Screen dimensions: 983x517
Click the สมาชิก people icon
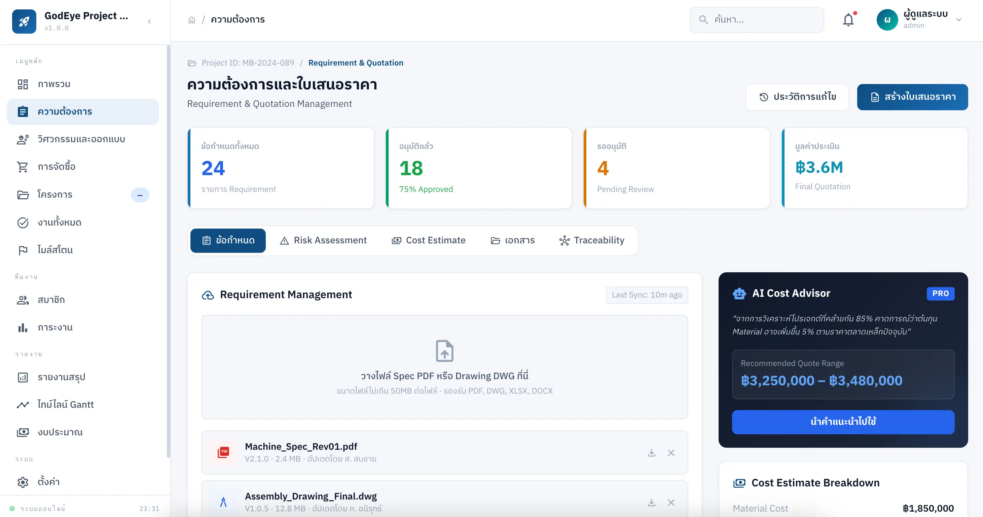(x=23, y=300)
